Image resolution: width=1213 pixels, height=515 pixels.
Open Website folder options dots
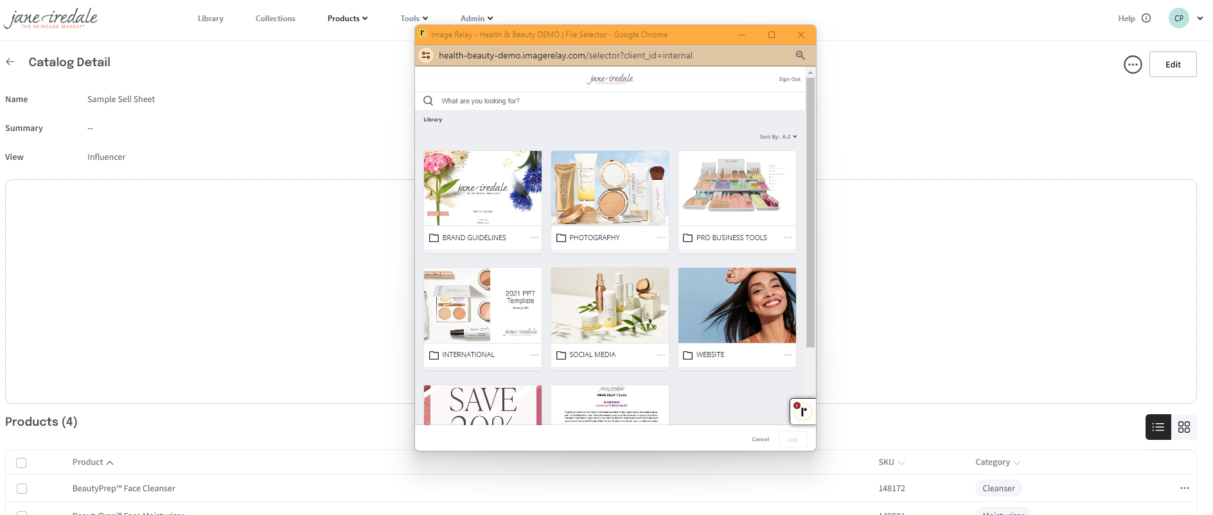788,354
